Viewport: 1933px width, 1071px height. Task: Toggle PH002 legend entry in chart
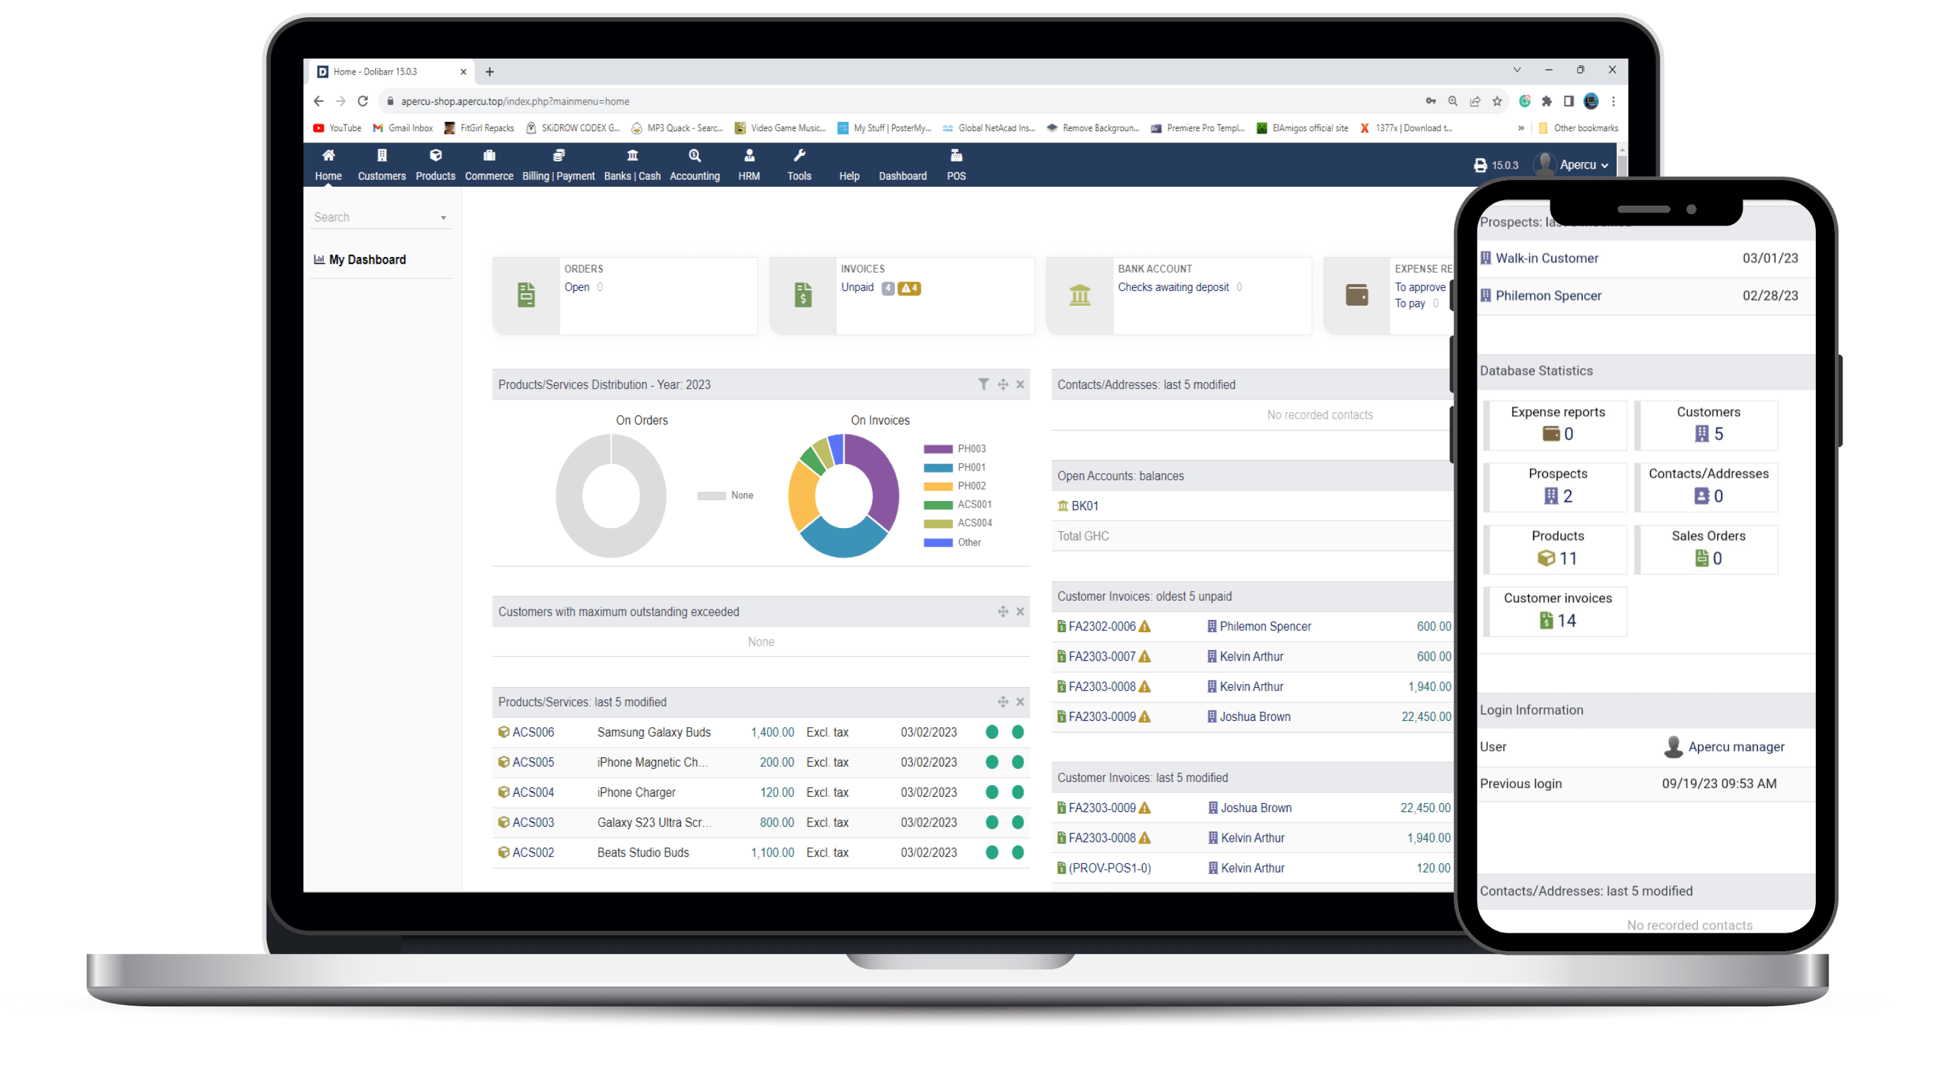955,486
